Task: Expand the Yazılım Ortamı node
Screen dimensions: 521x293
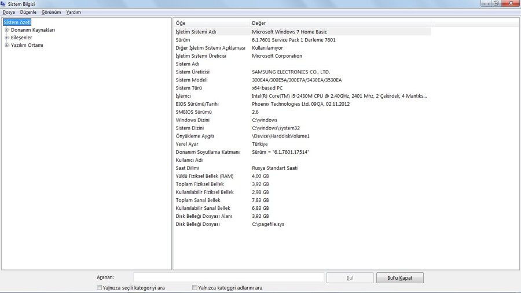Action: (6, 45)
